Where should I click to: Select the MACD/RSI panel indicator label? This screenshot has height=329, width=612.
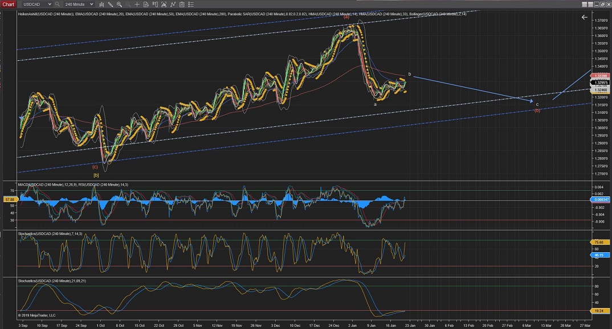coord(72,185)
